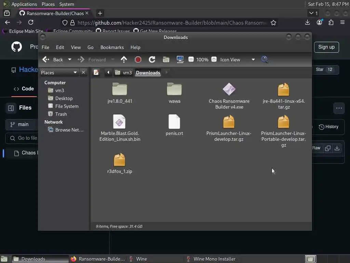Open the Places menu in top panel
This screenshot has height=263, width=350.
[48, 4]
